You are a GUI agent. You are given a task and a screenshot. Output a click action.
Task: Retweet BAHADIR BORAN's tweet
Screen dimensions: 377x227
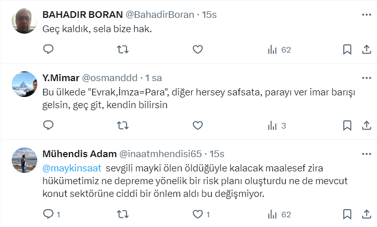pyautogui.click(x=123, y=49)
